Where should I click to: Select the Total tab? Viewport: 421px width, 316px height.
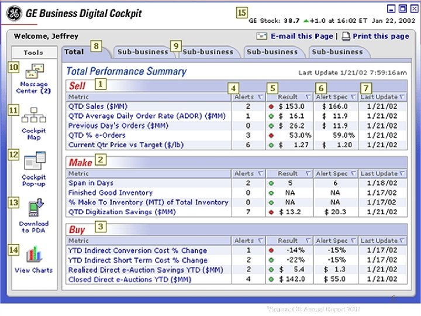pyautogui.click(x=85, y=52)
